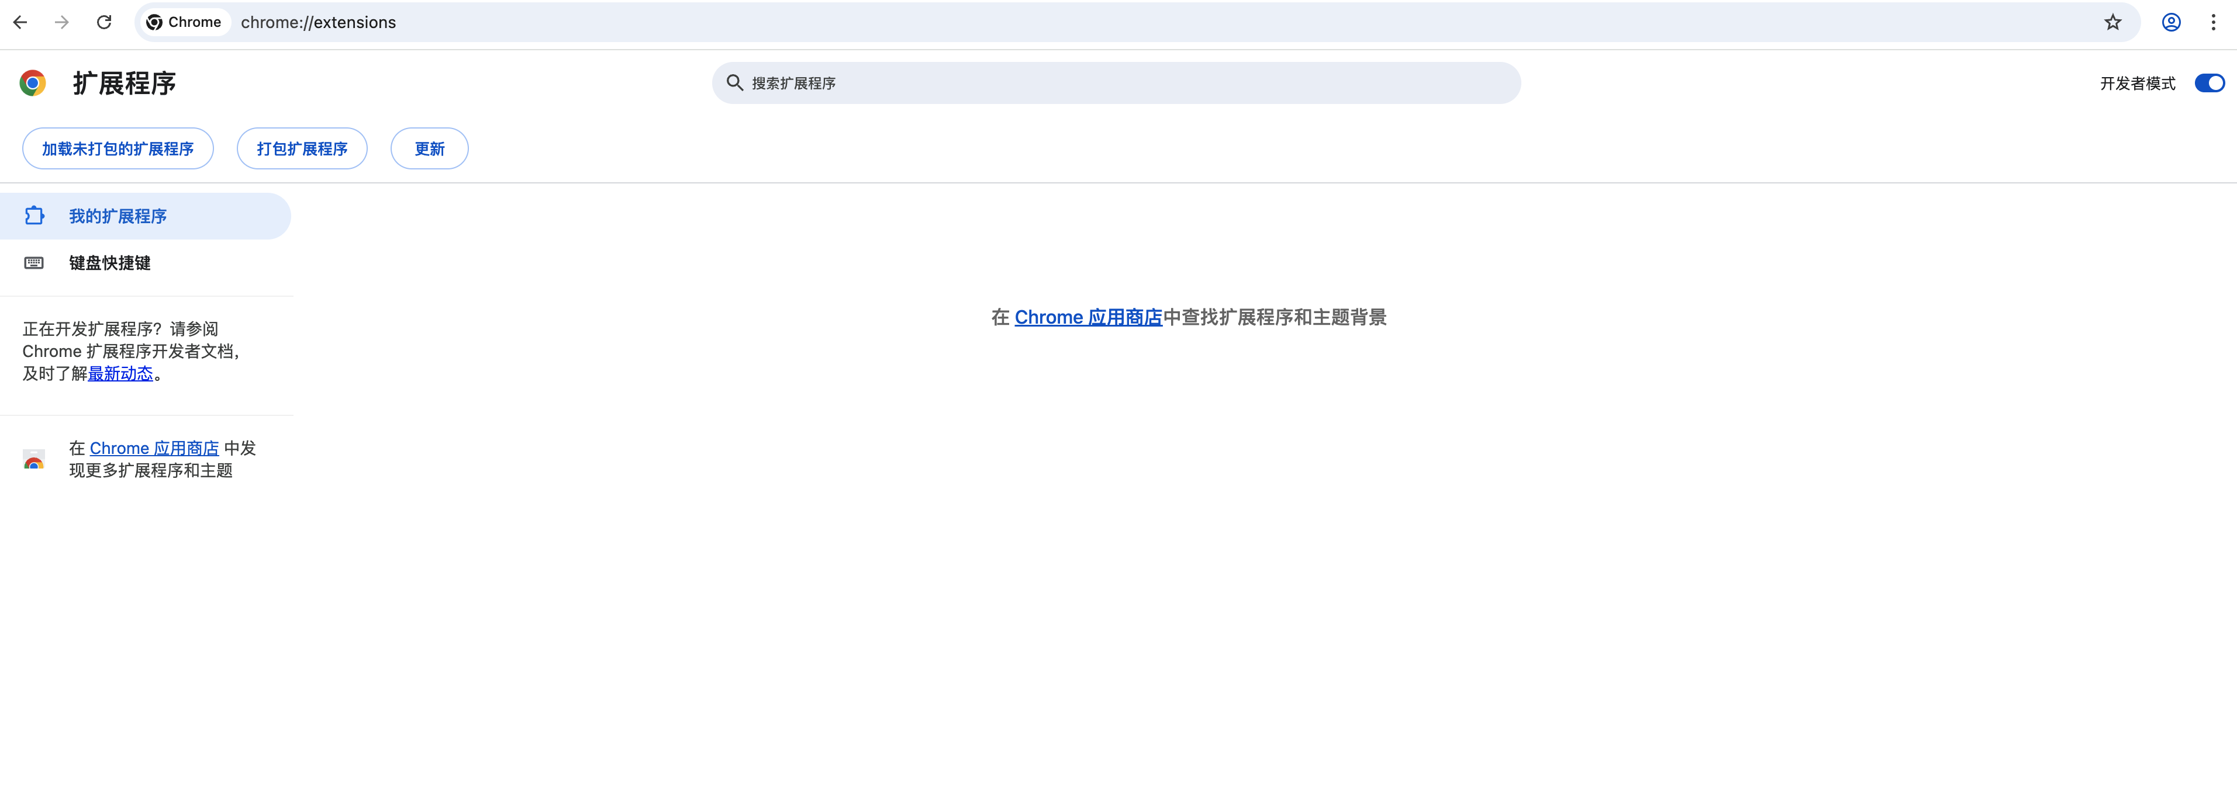Image resolution: width=2237 pixels, height=791 pixels.
Task: Reload the extensions page
Action: 104,23
